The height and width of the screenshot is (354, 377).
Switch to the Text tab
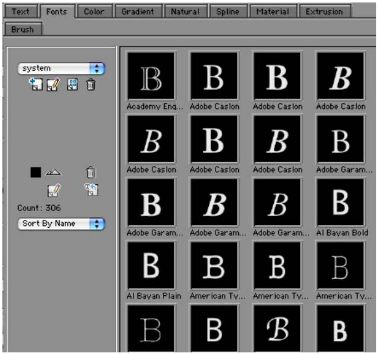click(x=21, y=12)
